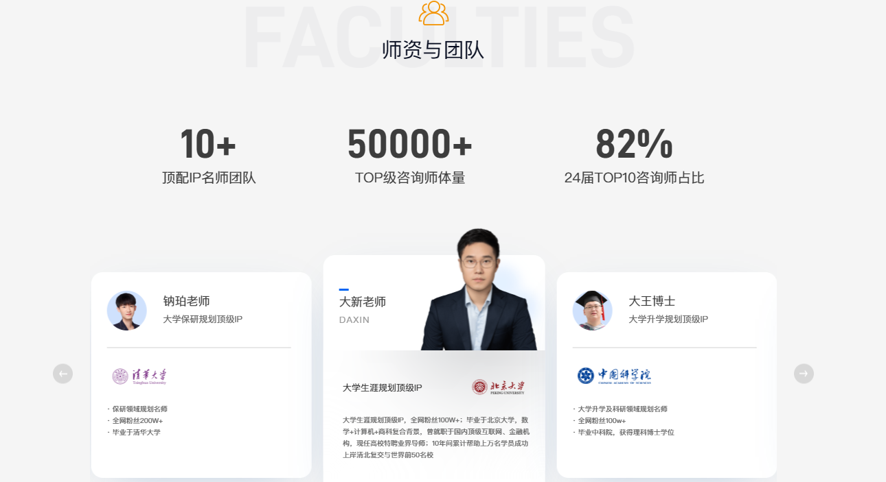Viewport: 886px width, 482px height.
Task: Click the 10+ 顶配IP名师团队 statistic
Action: pos(209,156)
